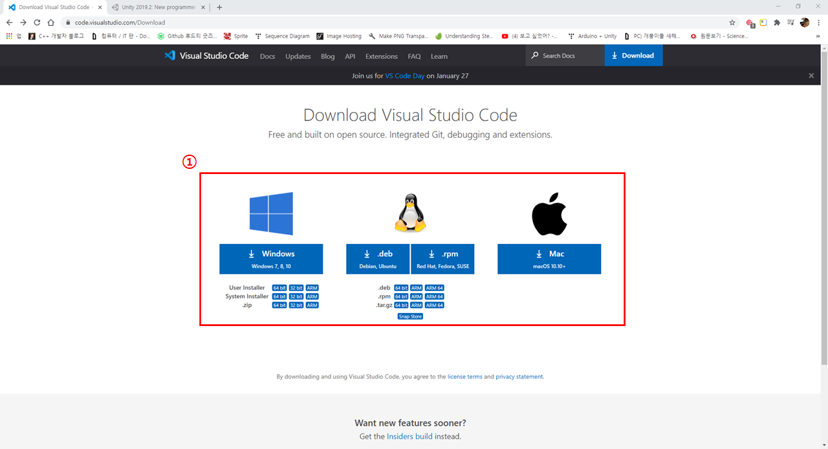
Task: Download the Linux .rpm 64 bit
Action: tap(401, 296)
